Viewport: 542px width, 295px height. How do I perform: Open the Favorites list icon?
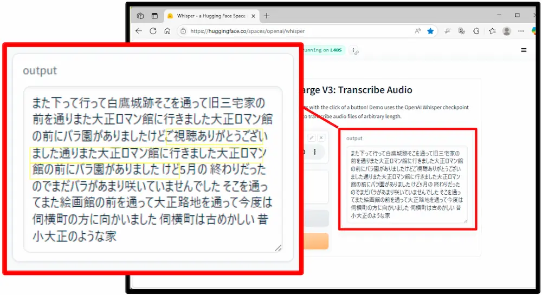(492, 31)
